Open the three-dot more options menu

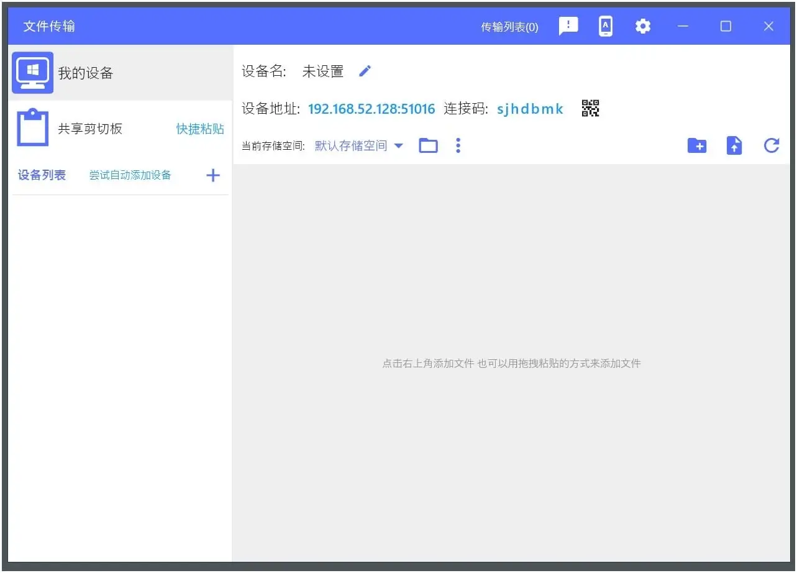tap(458, 145)
